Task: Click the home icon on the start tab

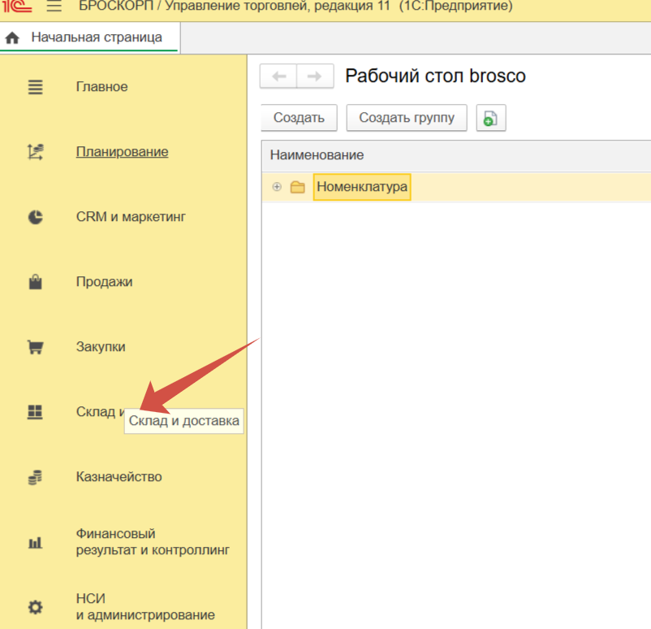Action: (x=12, y=38)
